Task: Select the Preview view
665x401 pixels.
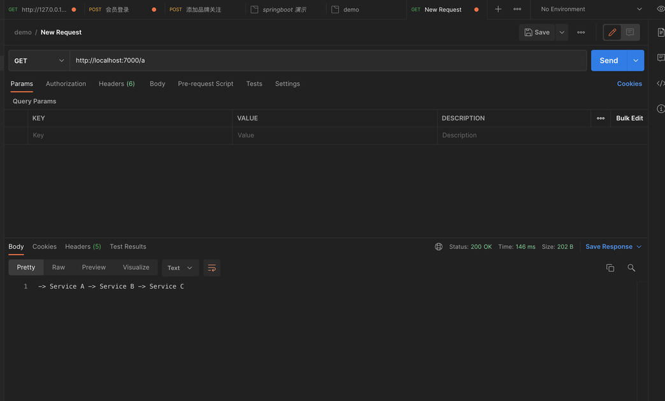Action: (94, 267)
